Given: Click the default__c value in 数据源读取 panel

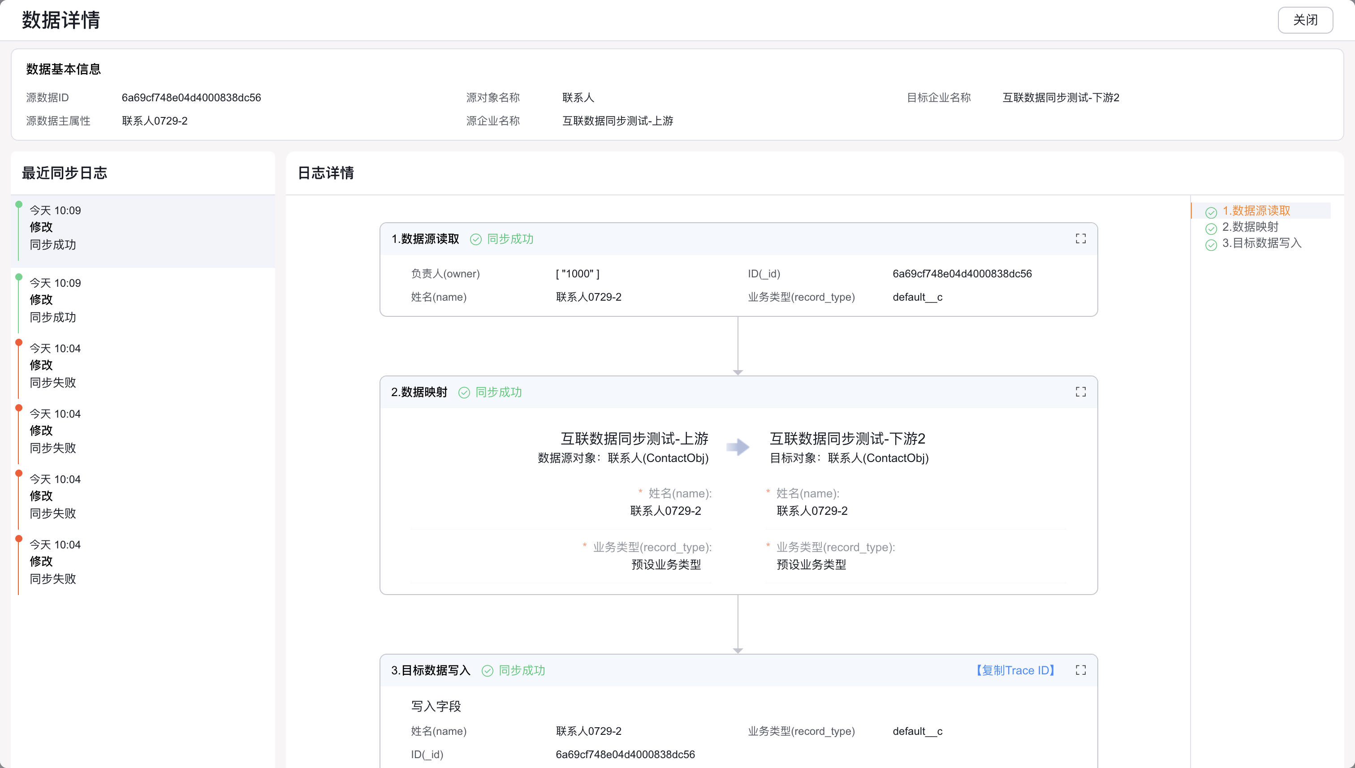Looking at the screenshot, I should pos(917,297).
